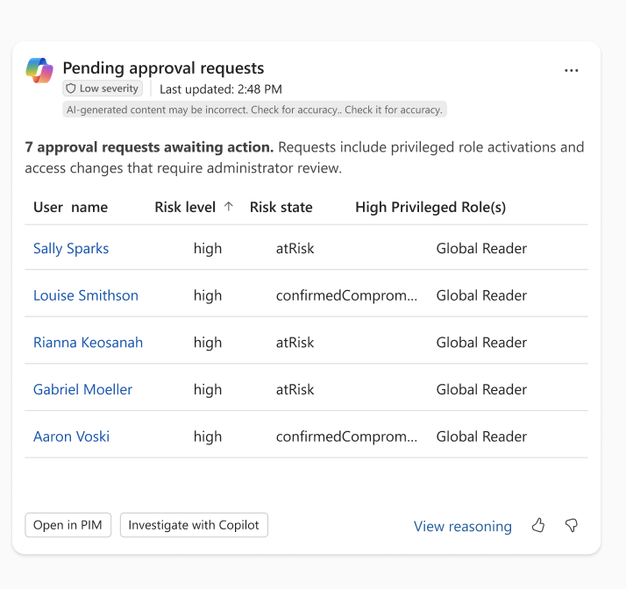
Task: Open Rianna Keosanah user link
Action: click(88, 343)
